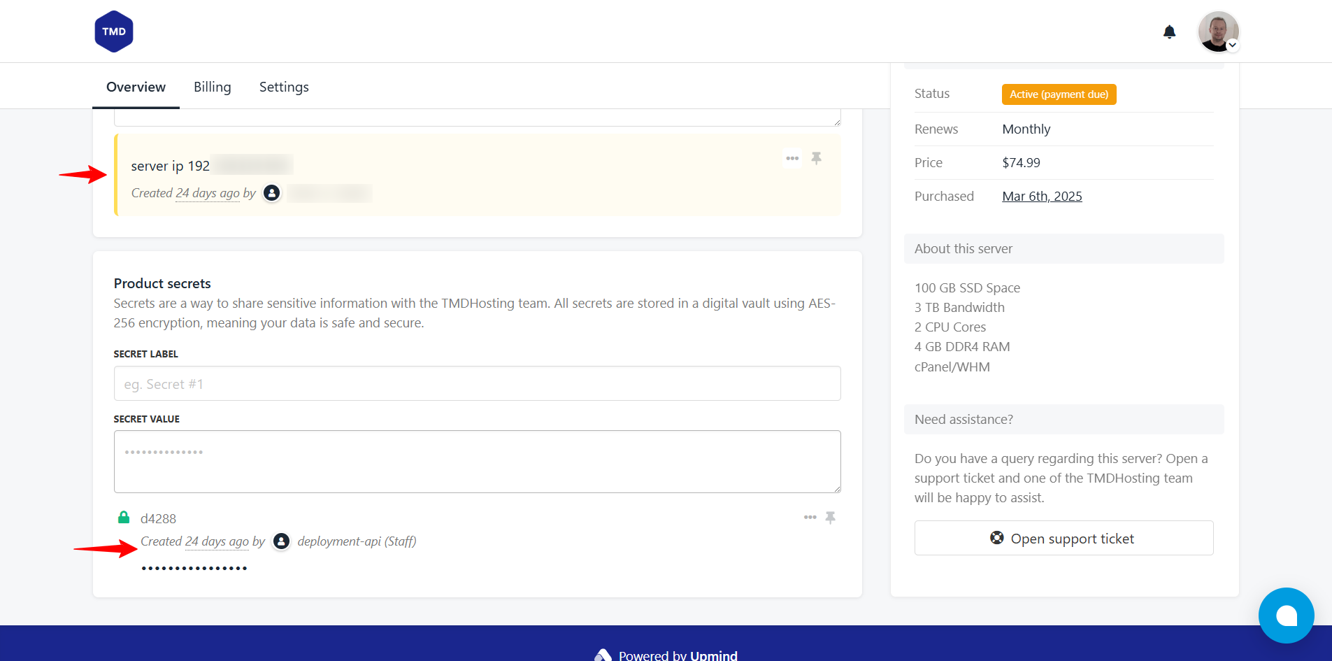Click the lifebuoy icon in support button
Screen dimensions: 1332x661
[x=997, y=538]
